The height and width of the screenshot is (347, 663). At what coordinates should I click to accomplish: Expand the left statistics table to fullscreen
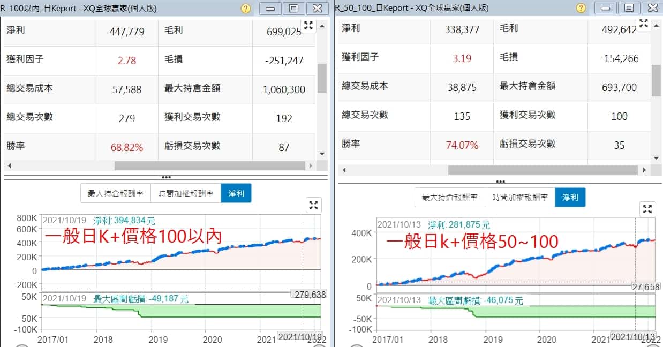click(x=309, y=25)
